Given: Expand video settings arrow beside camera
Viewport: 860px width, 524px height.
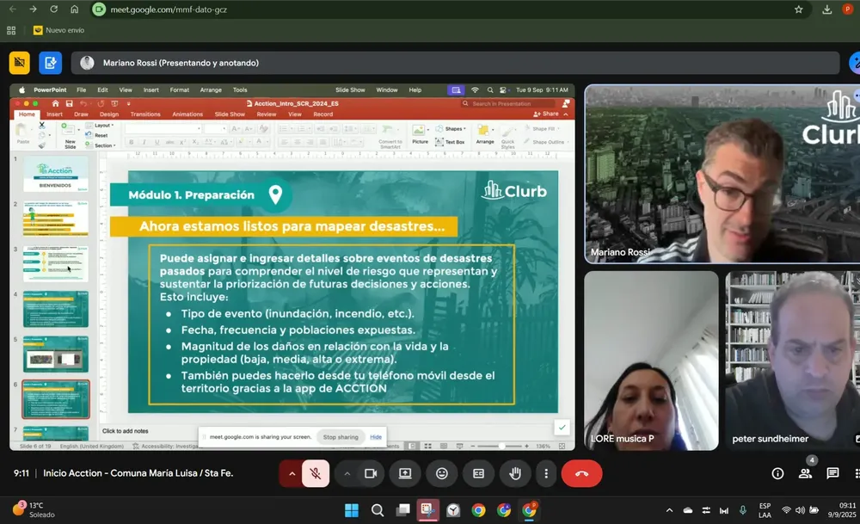Looking at the screenshot, I should coord(347,473).
